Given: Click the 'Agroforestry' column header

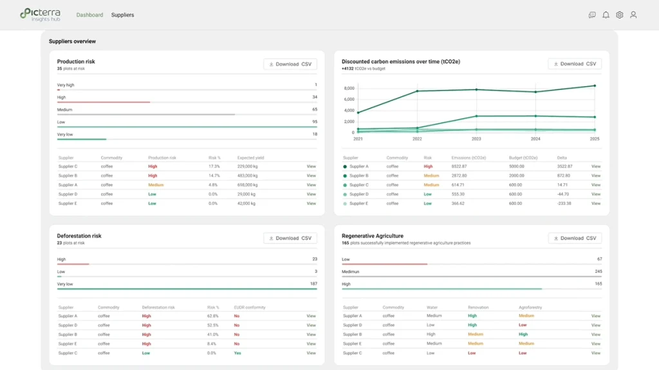Looking at the screenshot, I should point(530,308).
